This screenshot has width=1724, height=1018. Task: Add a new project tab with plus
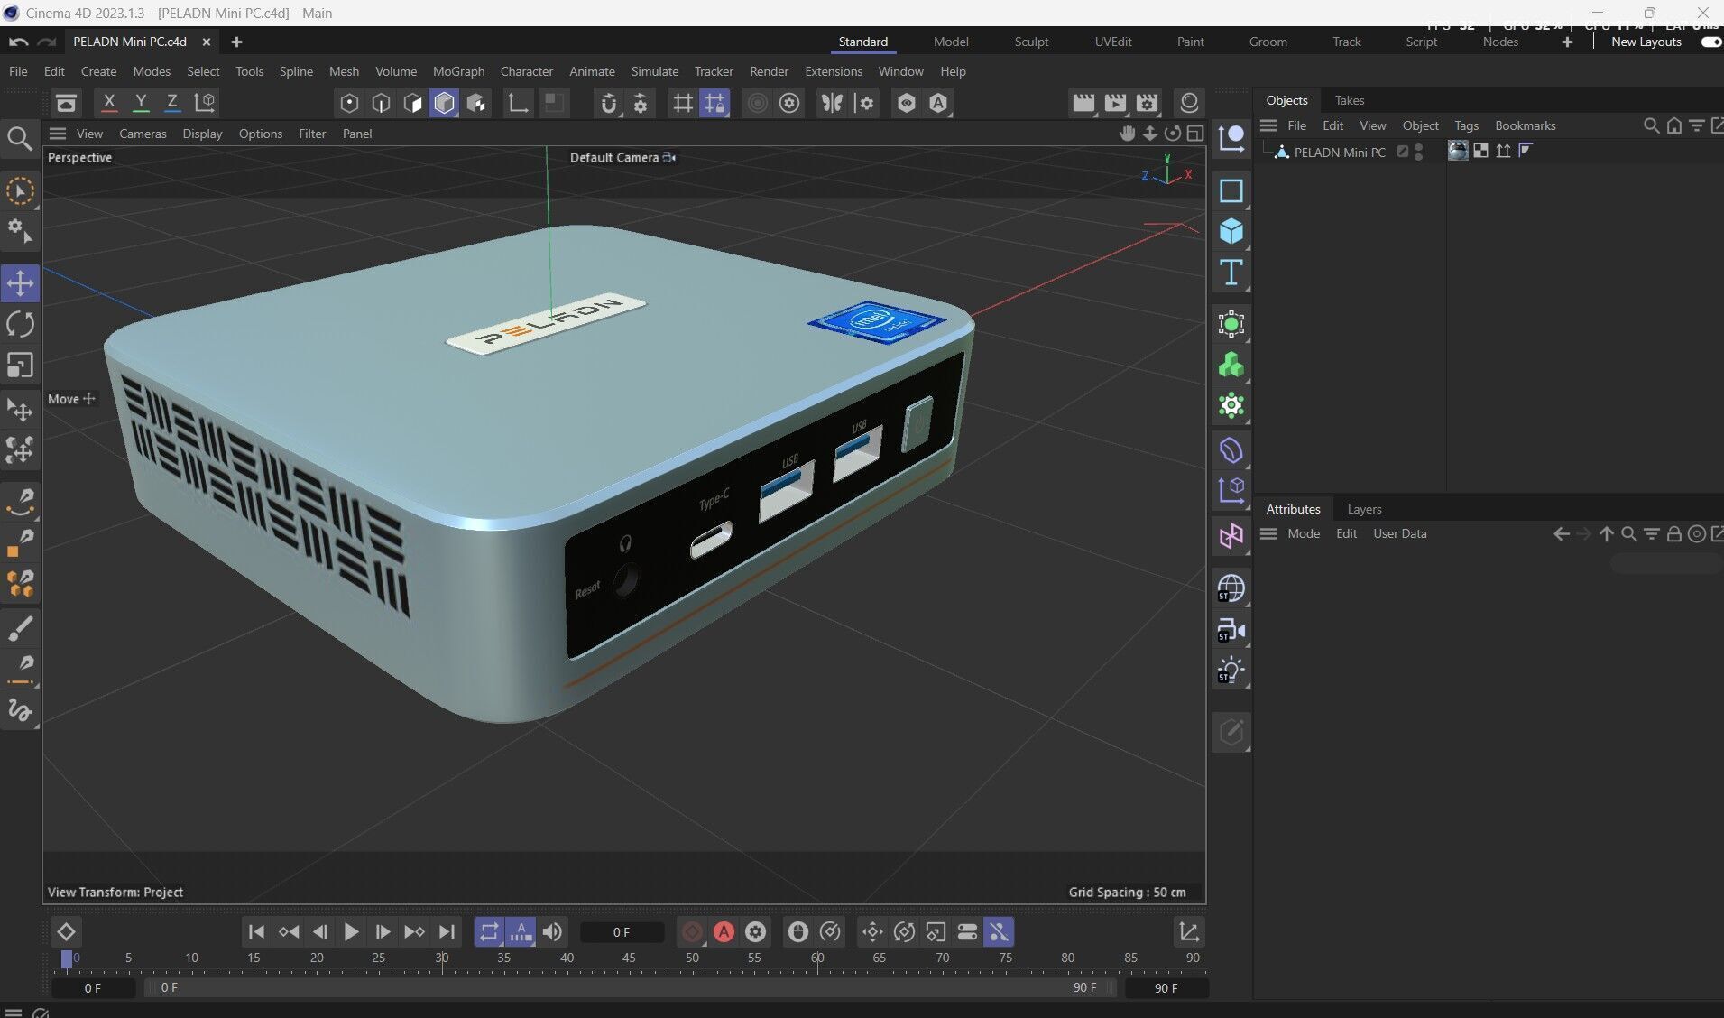[x=236, y=42]
